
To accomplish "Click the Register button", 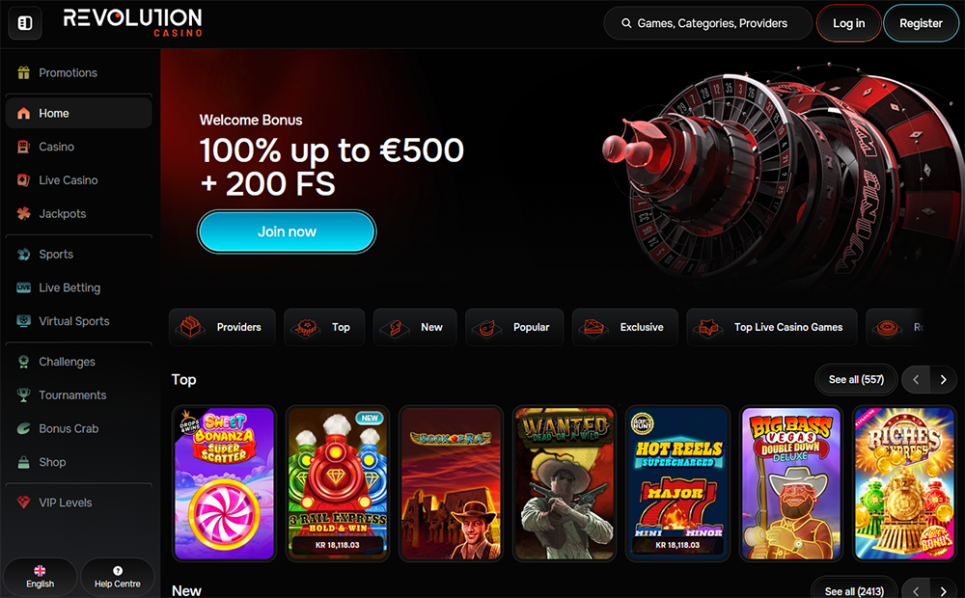I will (921, 23).
